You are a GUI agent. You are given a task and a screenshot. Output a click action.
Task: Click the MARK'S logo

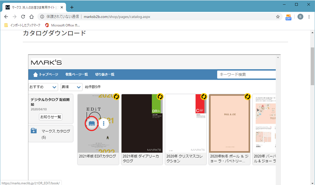point(46,62)
